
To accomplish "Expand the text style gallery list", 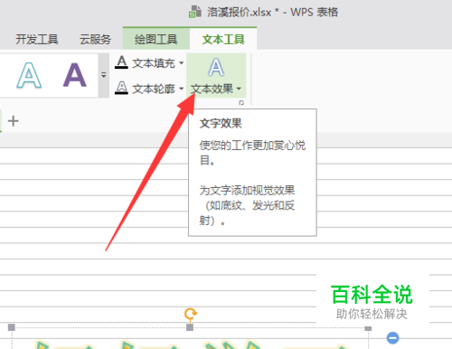I will tap(104, 75).
